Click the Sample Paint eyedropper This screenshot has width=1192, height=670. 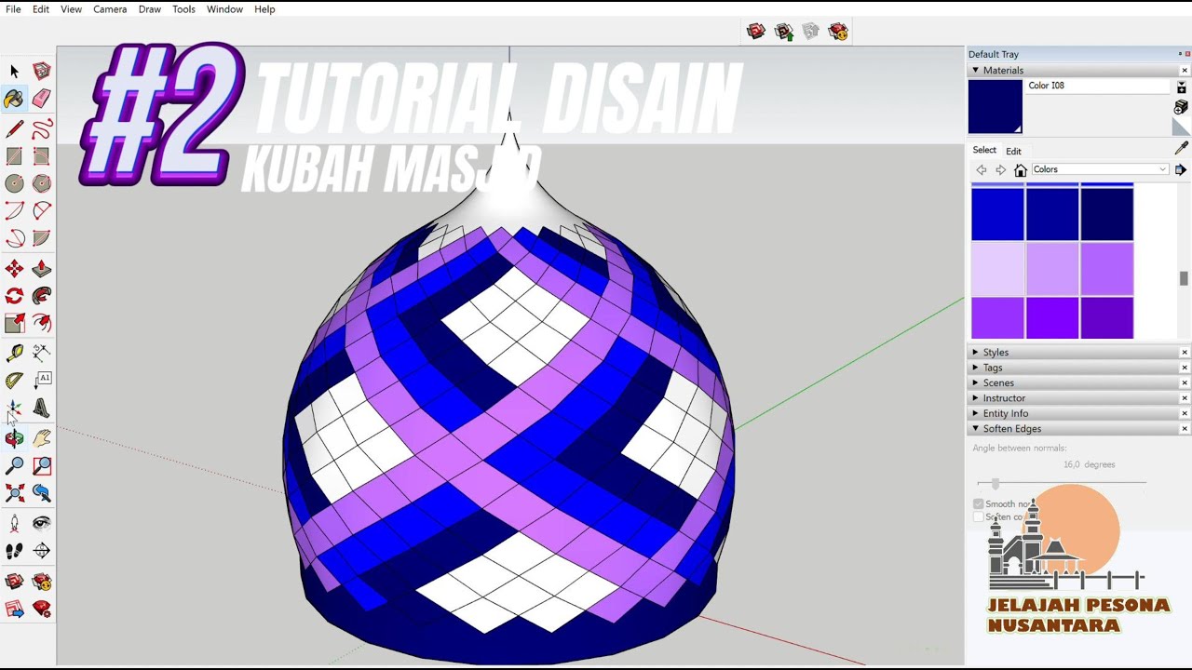[x=1182, y=147]
